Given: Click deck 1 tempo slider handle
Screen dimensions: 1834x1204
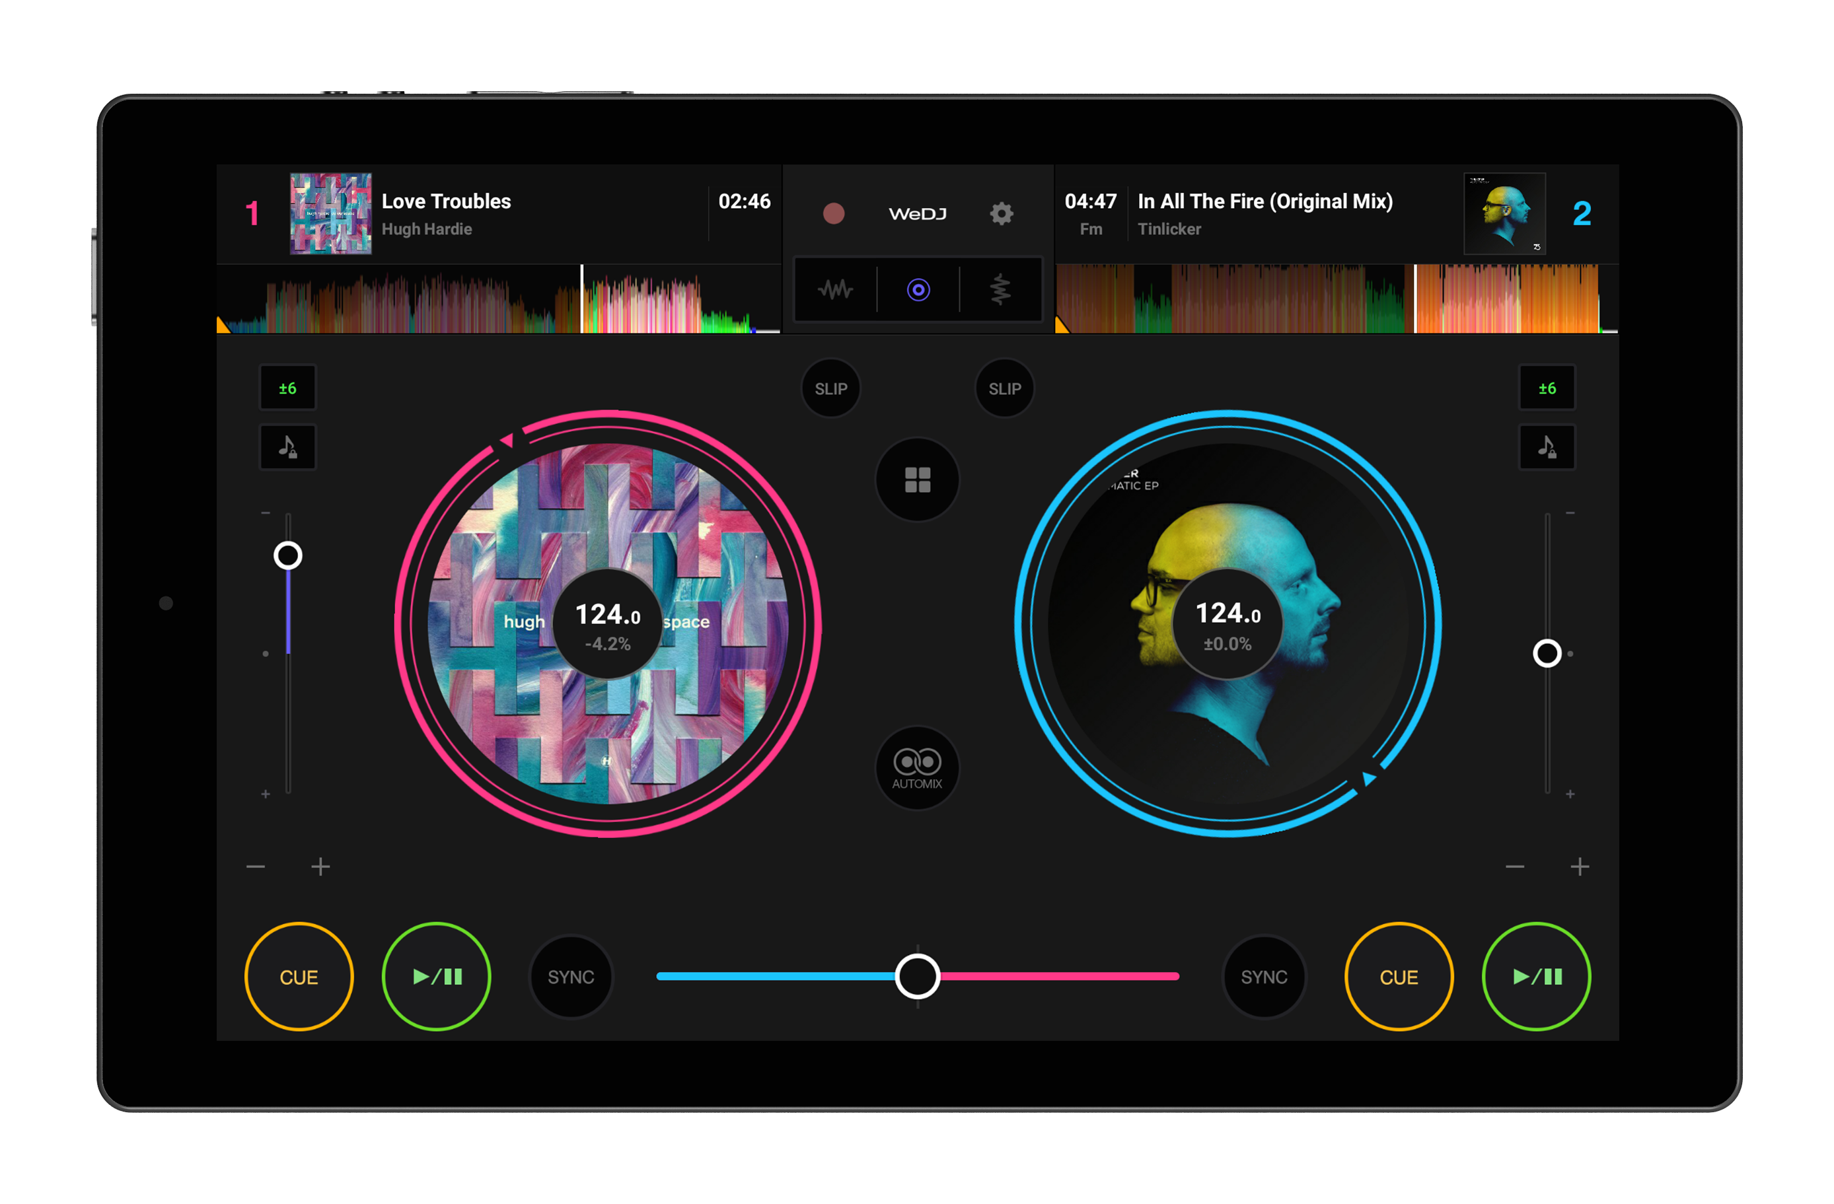Looking at the screenshot, I should pyautogui.click(x=287, y=555).
